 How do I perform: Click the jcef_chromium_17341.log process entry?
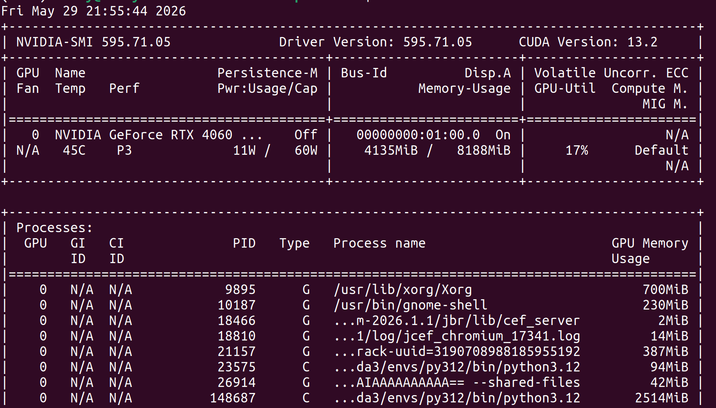point(457,336)
